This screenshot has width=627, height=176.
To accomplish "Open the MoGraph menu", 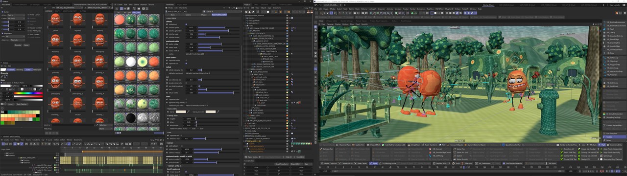I will 372,9.
